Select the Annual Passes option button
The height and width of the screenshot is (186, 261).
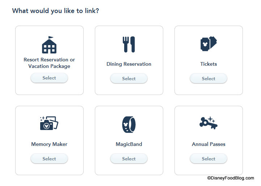[x=209, y=159]
